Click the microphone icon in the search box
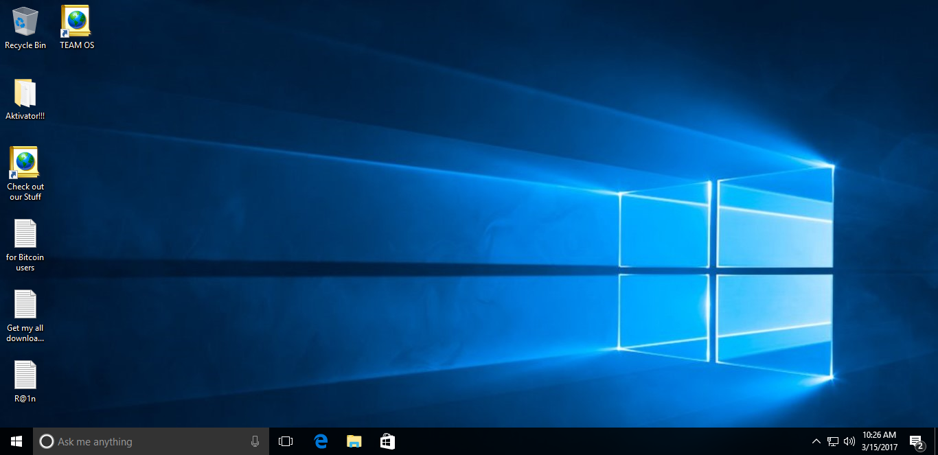The width and height of the screenshot is (938, 455). coord(255,442)
